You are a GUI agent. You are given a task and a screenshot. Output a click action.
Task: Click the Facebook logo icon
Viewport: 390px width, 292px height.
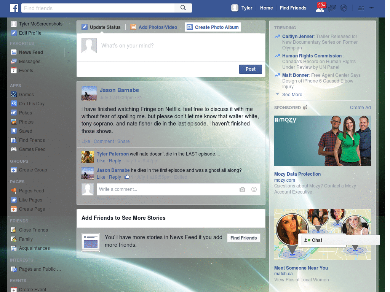coord(14,8)
